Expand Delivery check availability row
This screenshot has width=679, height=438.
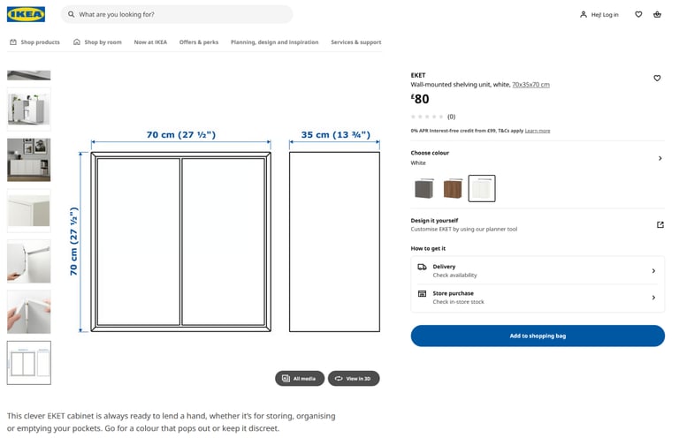(x=538, y=271)
